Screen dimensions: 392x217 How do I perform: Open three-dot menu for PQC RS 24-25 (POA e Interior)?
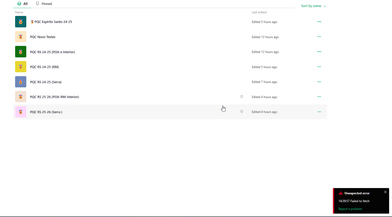(x=319, y=52)
